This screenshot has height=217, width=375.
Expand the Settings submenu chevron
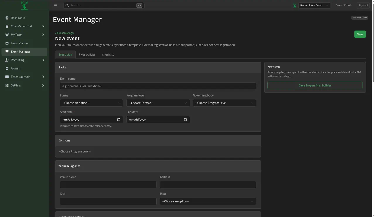point(43,85)
